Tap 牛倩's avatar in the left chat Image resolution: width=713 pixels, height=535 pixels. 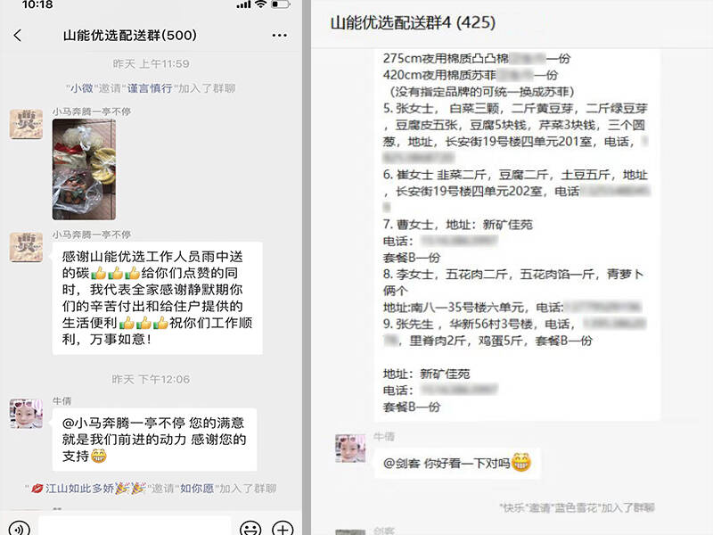tap(27, 414)
